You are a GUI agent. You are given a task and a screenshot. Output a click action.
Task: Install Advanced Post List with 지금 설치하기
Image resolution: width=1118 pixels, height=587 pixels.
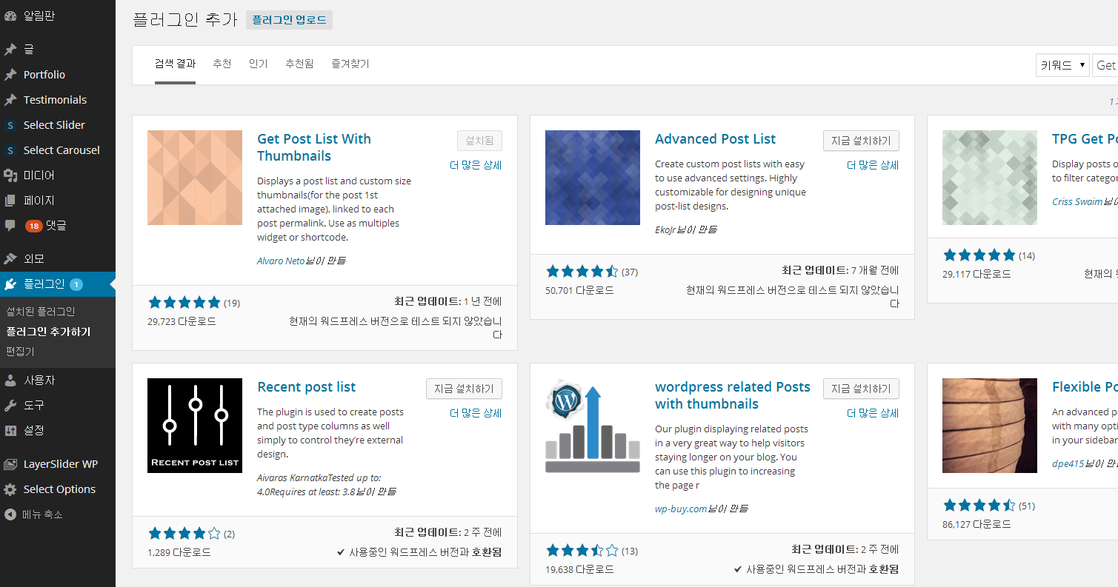(x=861, y=141)
